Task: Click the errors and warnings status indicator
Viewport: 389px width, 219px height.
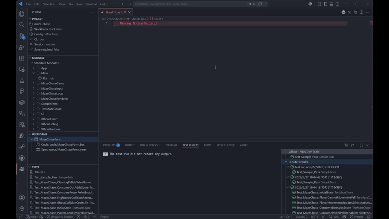Action: point(83,217)
